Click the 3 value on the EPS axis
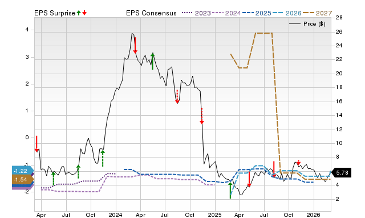 click(x=27, y=57)
